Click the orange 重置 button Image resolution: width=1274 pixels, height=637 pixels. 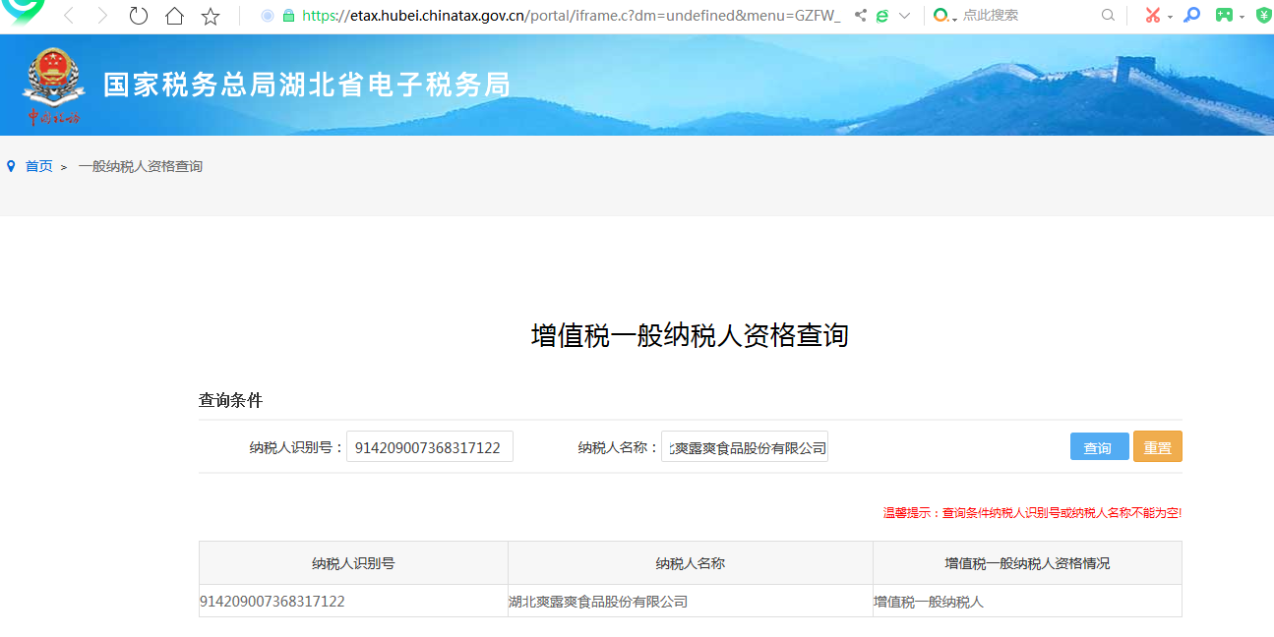pos(1157,446)
